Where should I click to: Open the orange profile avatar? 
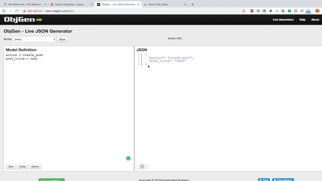(317, 11)
